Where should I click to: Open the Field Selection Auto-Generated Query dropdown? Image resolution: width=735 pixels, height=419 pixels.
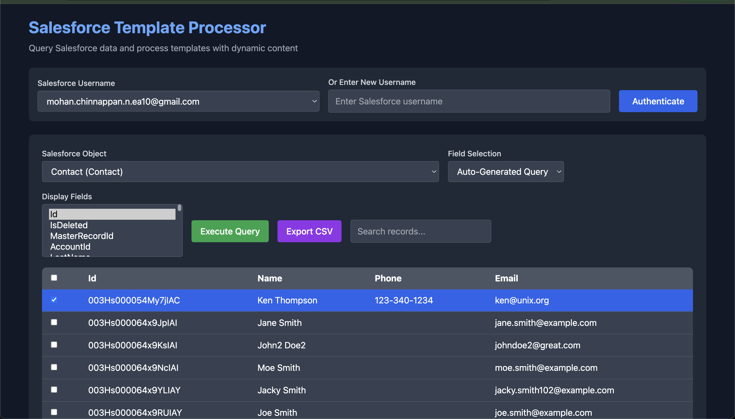505,172
